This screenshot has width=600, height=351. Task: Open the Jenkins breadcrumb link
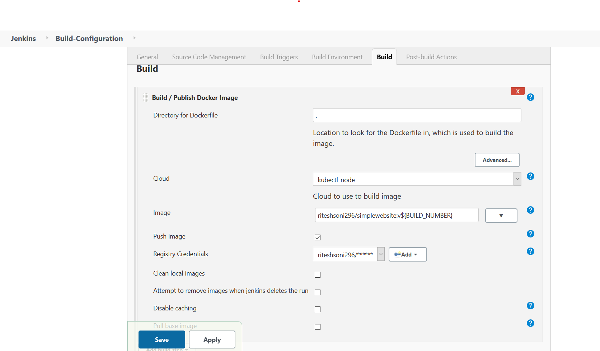(x=23, y=38)
